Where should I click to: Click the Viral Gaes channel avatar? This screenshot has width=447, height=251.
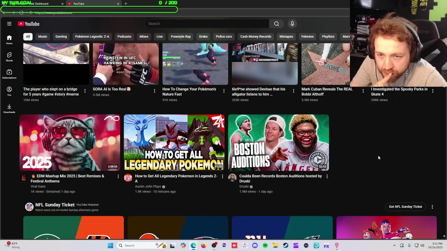[x=24, y=178]
